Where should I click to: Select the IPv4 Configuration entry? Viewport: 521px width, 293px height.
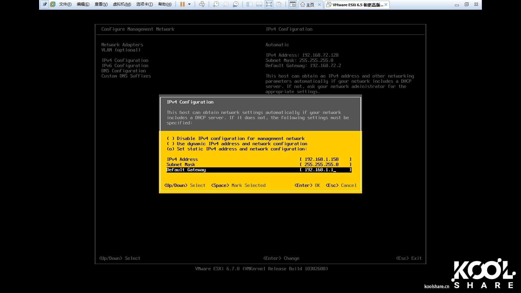point(125,60)
